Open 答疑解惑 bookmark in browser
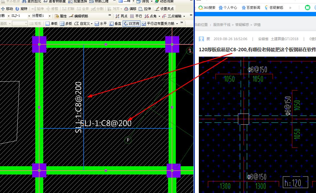The width and height of the screenshot is (316, 193). click(x=274, y=8)
